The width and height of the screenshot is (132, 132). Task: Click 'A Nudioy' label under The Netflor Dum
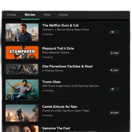(47, 34)
